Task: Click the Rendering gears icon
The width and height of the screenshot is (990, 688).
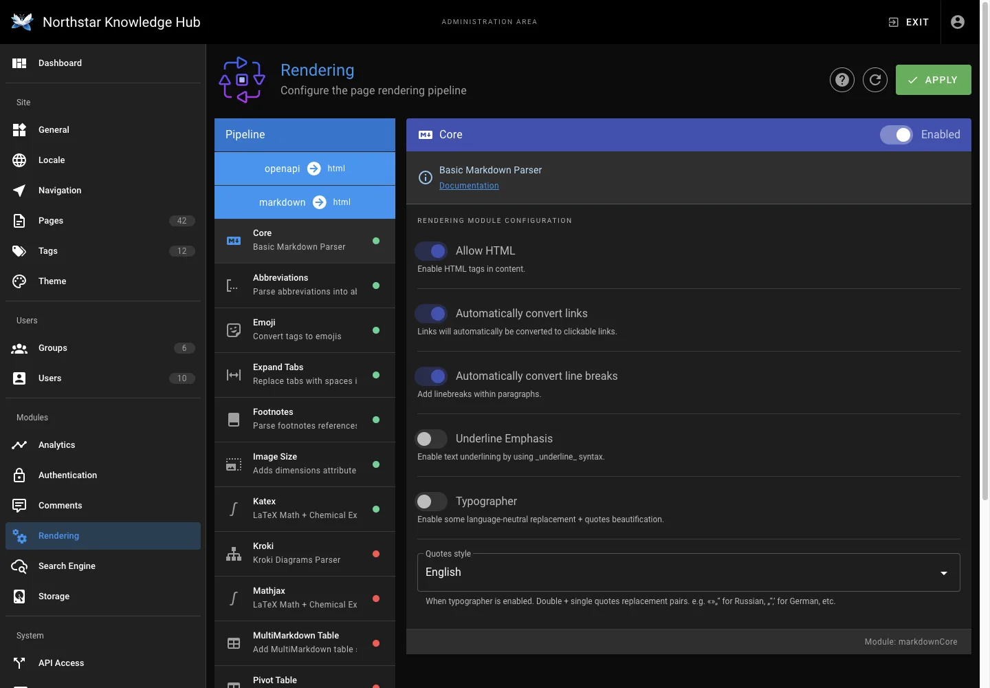Action: tap(19, 536)
